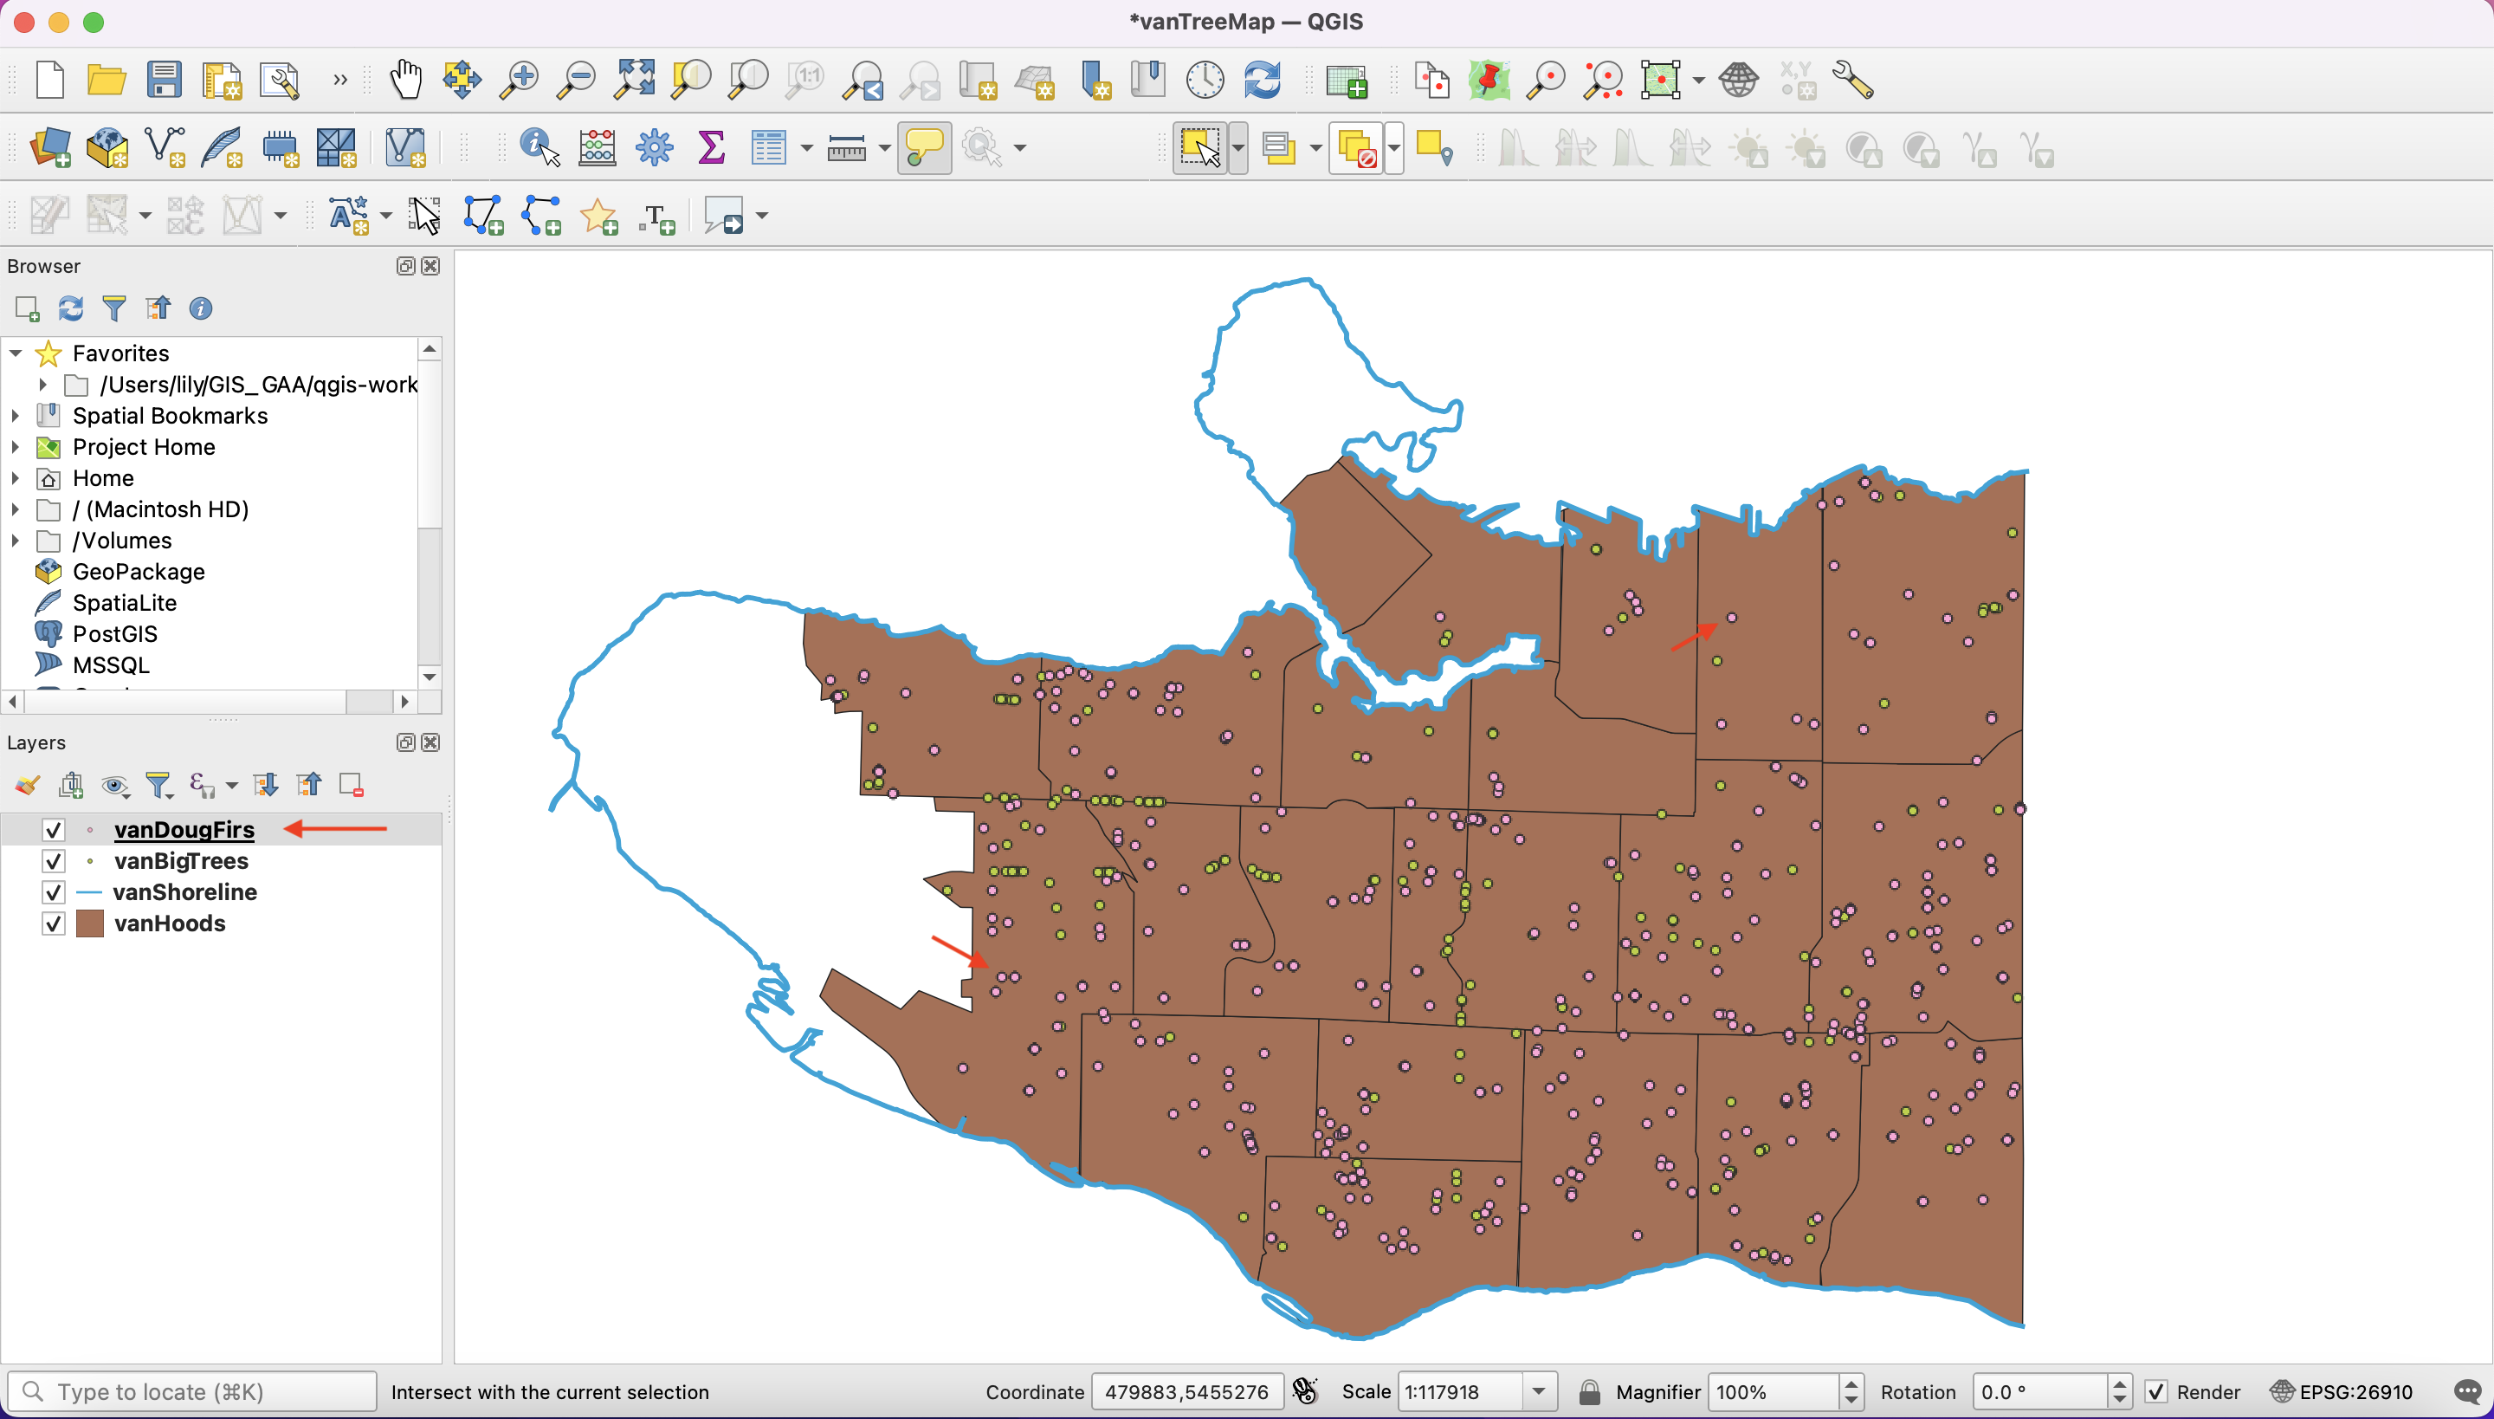
Task: Open the attribute table icon
Action: tap(767, 148)
